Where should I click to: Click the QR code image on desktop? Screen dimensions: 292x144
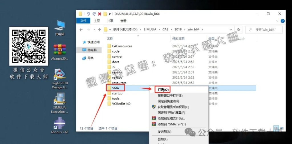tap(29, 46)
